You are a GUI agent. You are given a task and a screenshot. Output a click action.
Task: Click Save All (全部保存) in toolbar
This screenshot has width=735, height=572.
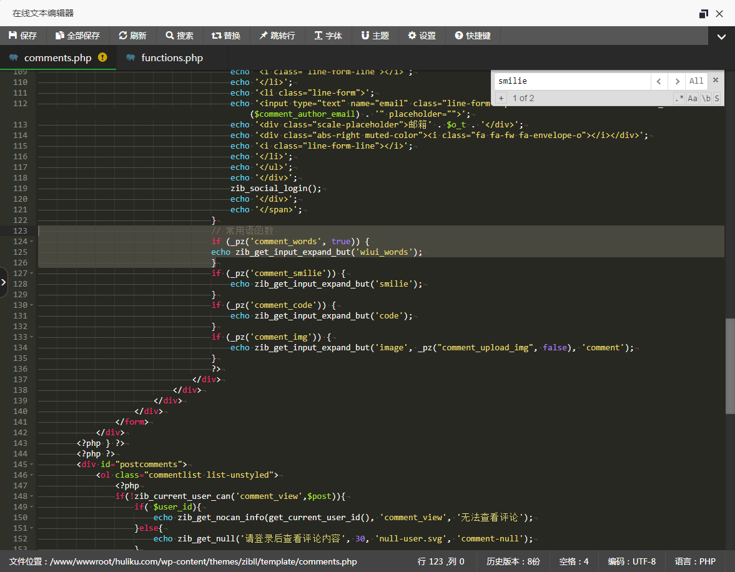pyautogui.click(x=77, y=36)
